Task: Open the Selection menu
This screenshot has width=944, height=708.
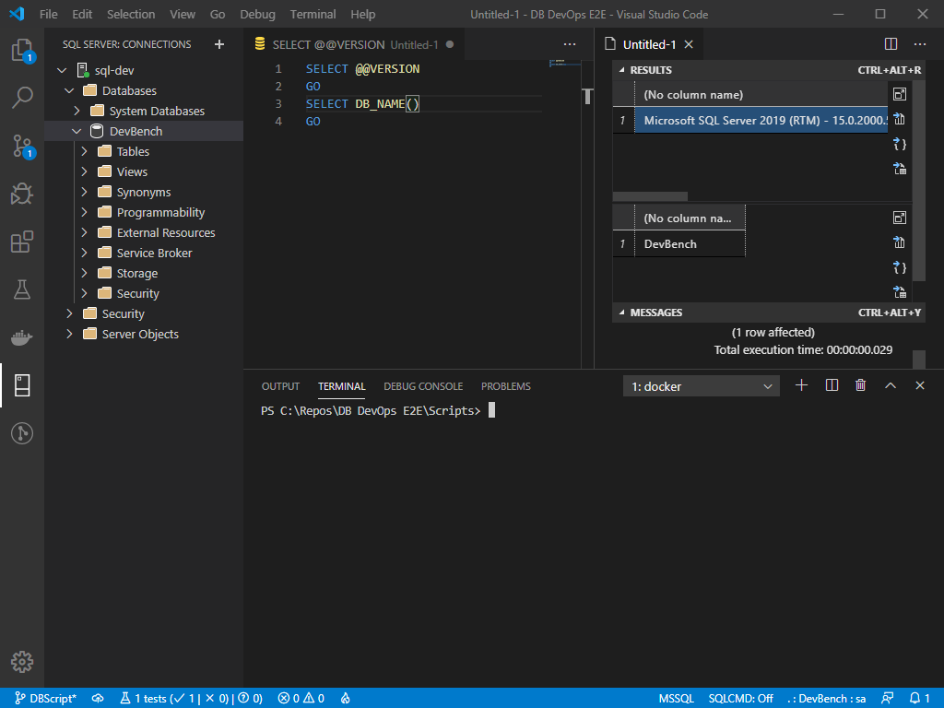Action: pyautogui.click(x=131, y=14)
